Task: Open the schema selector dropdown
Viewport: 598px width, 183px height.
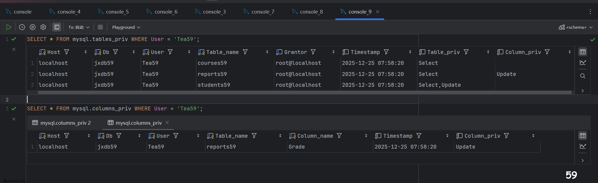Action: pyautogui.click(x=576, y=27)
